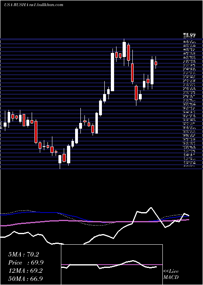Click the <<Live MACD label
Screen dimensions: 203x285
click(x=171, y=274)
